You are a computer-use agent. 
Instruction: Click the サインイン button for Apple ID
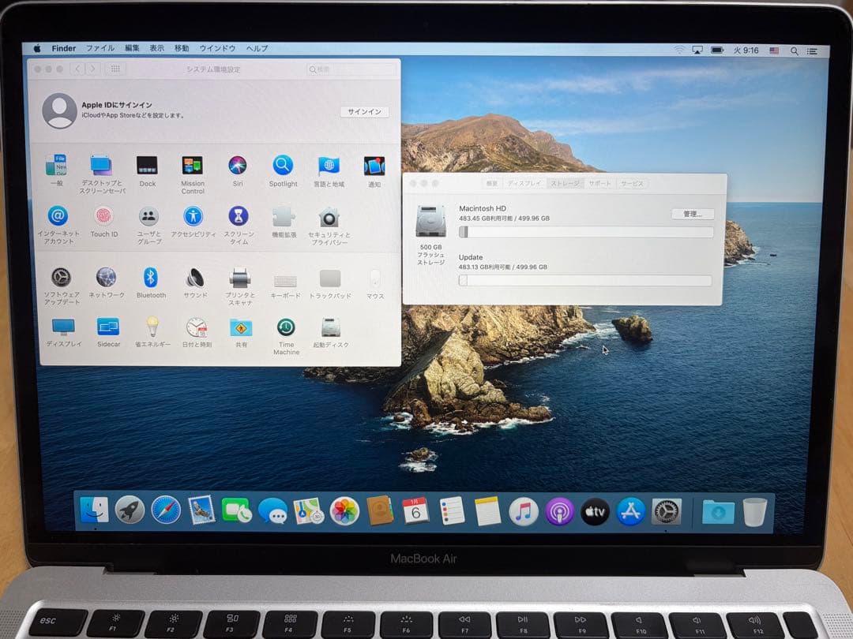tap(363, 112)
